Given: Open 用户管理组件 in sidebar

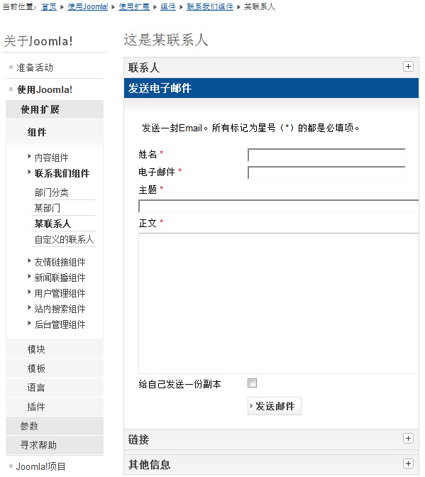Looking at the screenshot, I should tap(60, 293).
